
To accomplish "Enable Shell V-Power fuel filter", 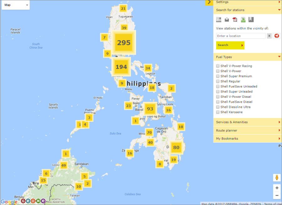I will [x=218, y=71].
